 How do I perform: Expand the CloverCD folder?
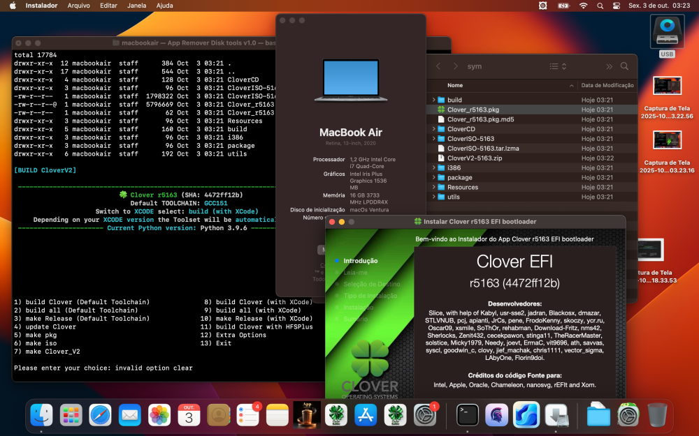pos(433,129)
